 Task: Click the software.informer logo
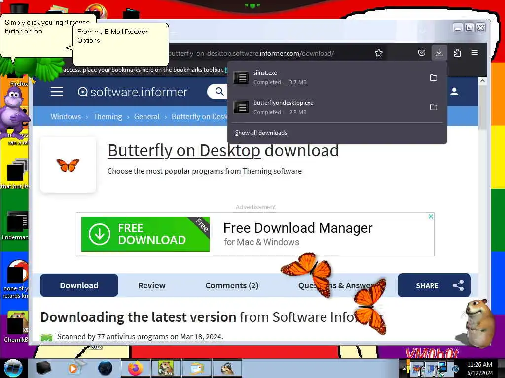[132, 92]
